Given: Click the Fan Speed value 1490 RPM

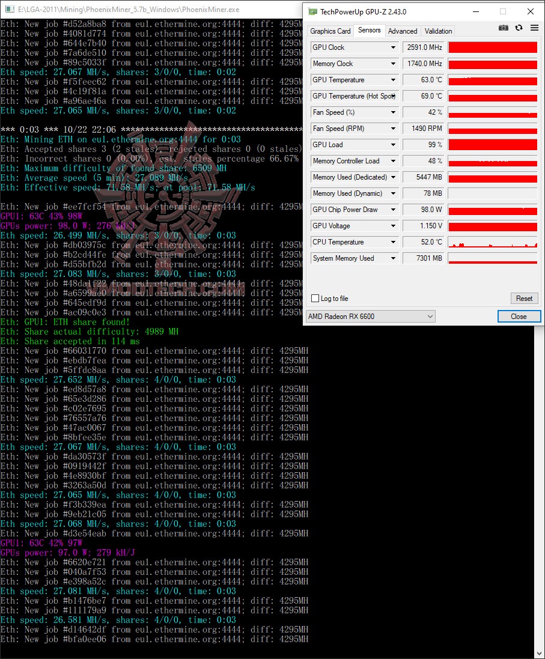Looking at the screenshot, I should [423, 129].
